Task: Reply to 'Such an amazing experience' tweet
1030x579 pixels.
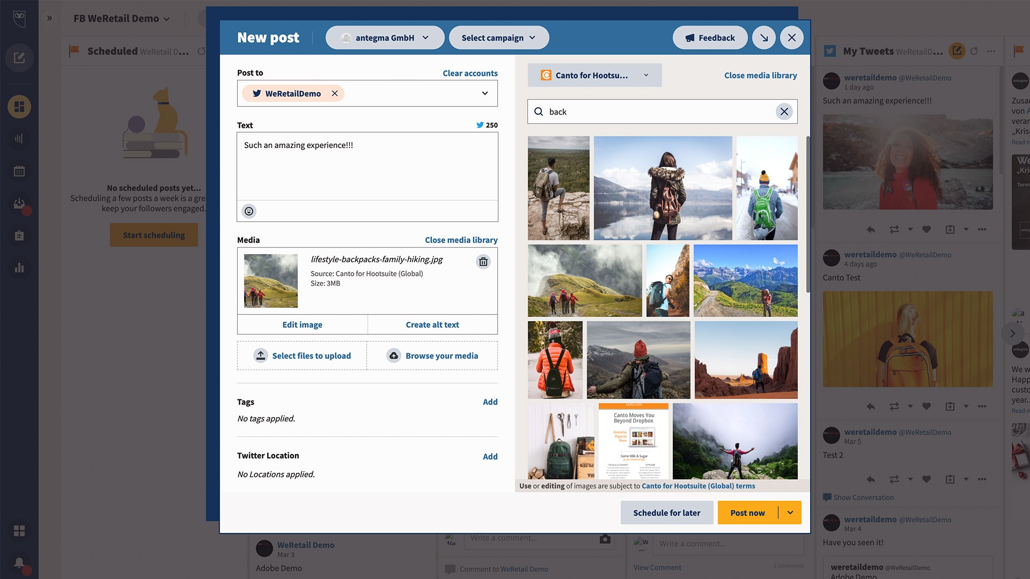Action: [x=871, y=229]
